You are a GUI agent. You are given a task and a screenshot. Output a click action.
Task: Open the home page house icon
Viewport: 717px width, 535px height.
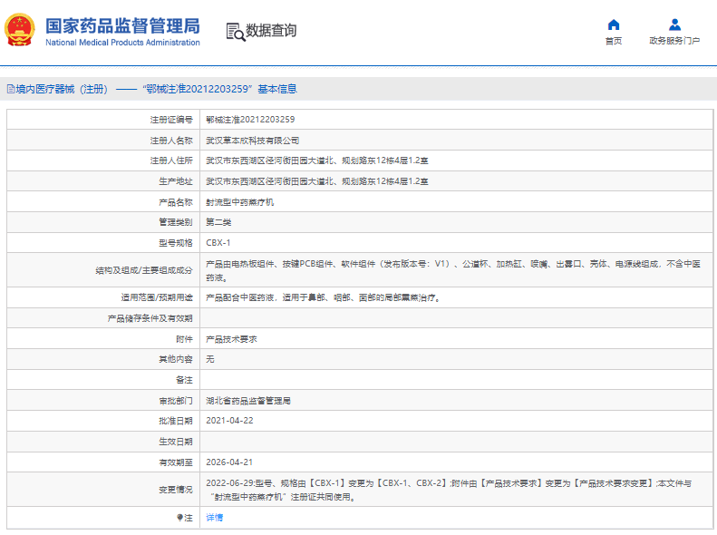[x=613, y=24]
